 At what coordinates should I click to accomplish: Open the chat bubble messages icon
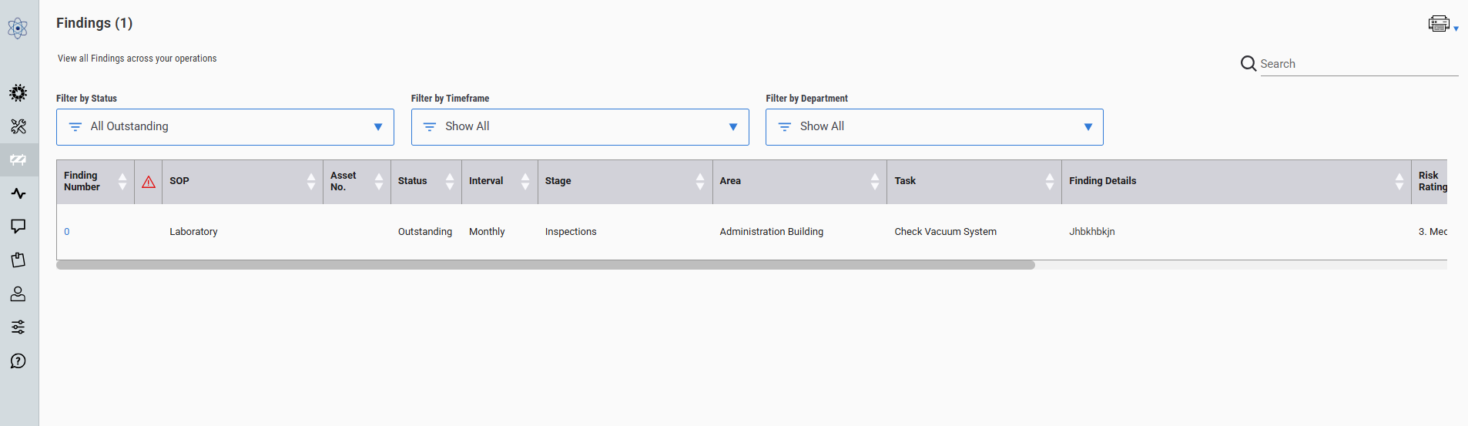pos(18,226)
